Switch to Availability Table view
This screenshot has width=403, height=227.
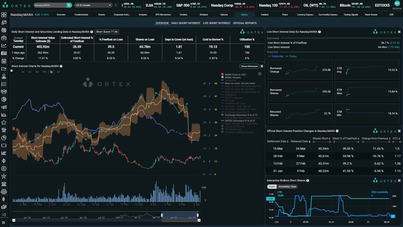(x=287, y=187)
